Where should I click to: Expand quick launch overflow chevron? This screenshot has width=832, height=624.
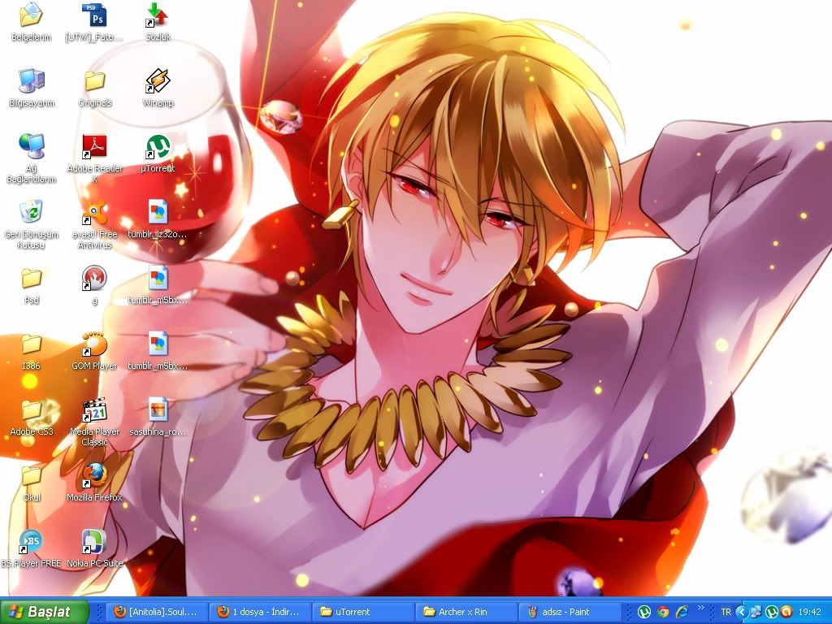[x=701, y=608]
